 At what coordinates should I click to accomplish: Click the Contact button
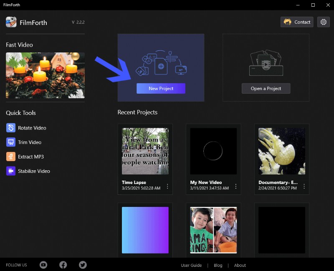click(296, 22)
